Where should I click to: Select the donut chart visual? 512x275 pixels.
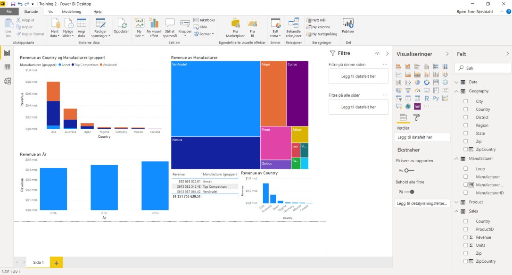click(427, 82)
